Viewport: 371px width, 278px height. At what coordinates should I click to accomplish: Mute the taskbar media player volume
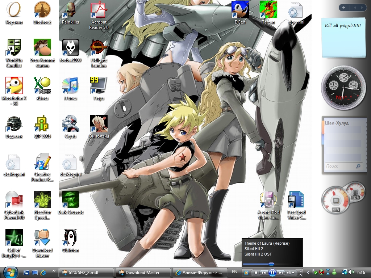point(289,273)
